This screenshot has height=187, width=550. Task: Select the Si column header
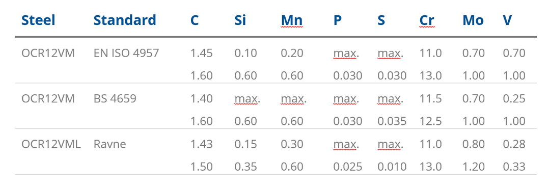tap(240, 20)
